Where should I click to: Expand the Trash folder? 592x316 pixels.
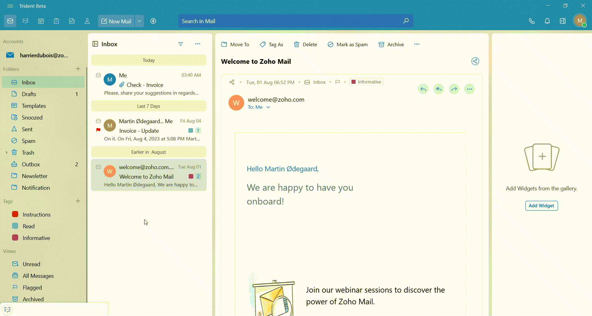click(6, 153)
